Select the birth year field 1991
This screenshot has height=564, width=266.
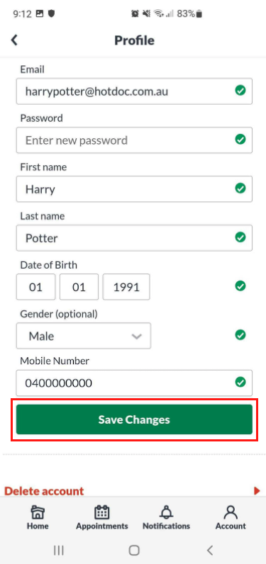pos(126,287)
